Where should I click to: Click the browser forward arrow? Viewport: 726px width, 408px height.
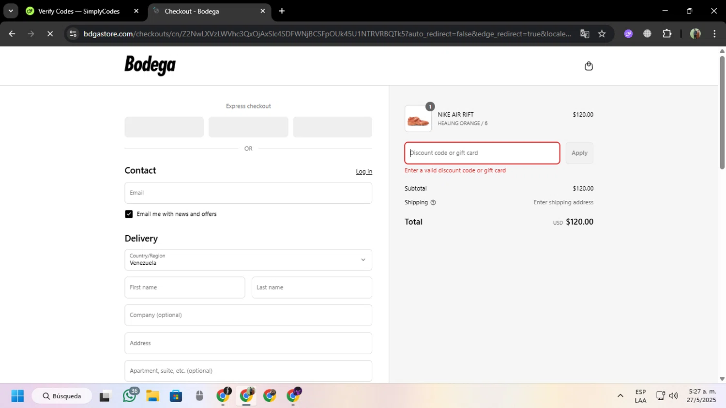coord(31,34)
